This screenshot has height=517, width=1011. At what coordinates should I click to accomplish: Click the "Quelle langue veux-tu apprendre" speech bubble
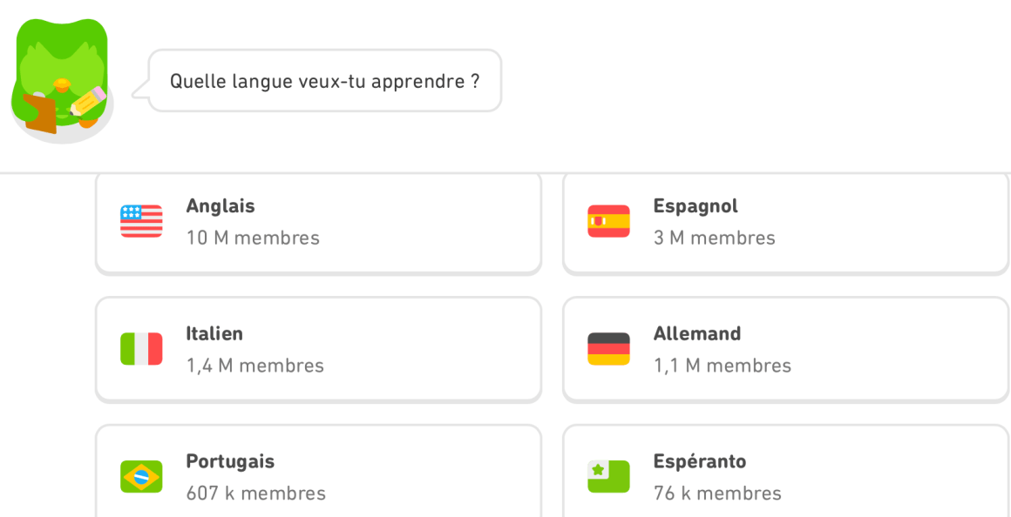(324, 81)
